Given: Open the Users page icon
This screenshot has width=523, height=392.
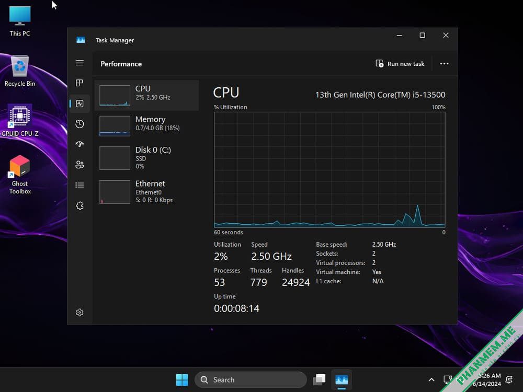Looking at the screenshot, I should pos(79,165).
